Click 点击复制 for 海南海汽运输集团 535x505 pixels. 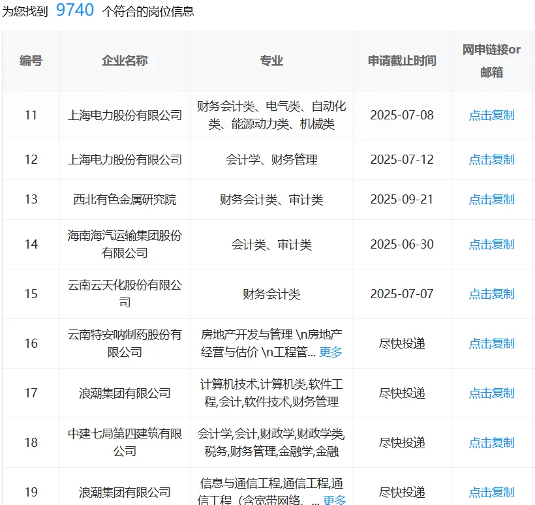click(x=491, y=244)
